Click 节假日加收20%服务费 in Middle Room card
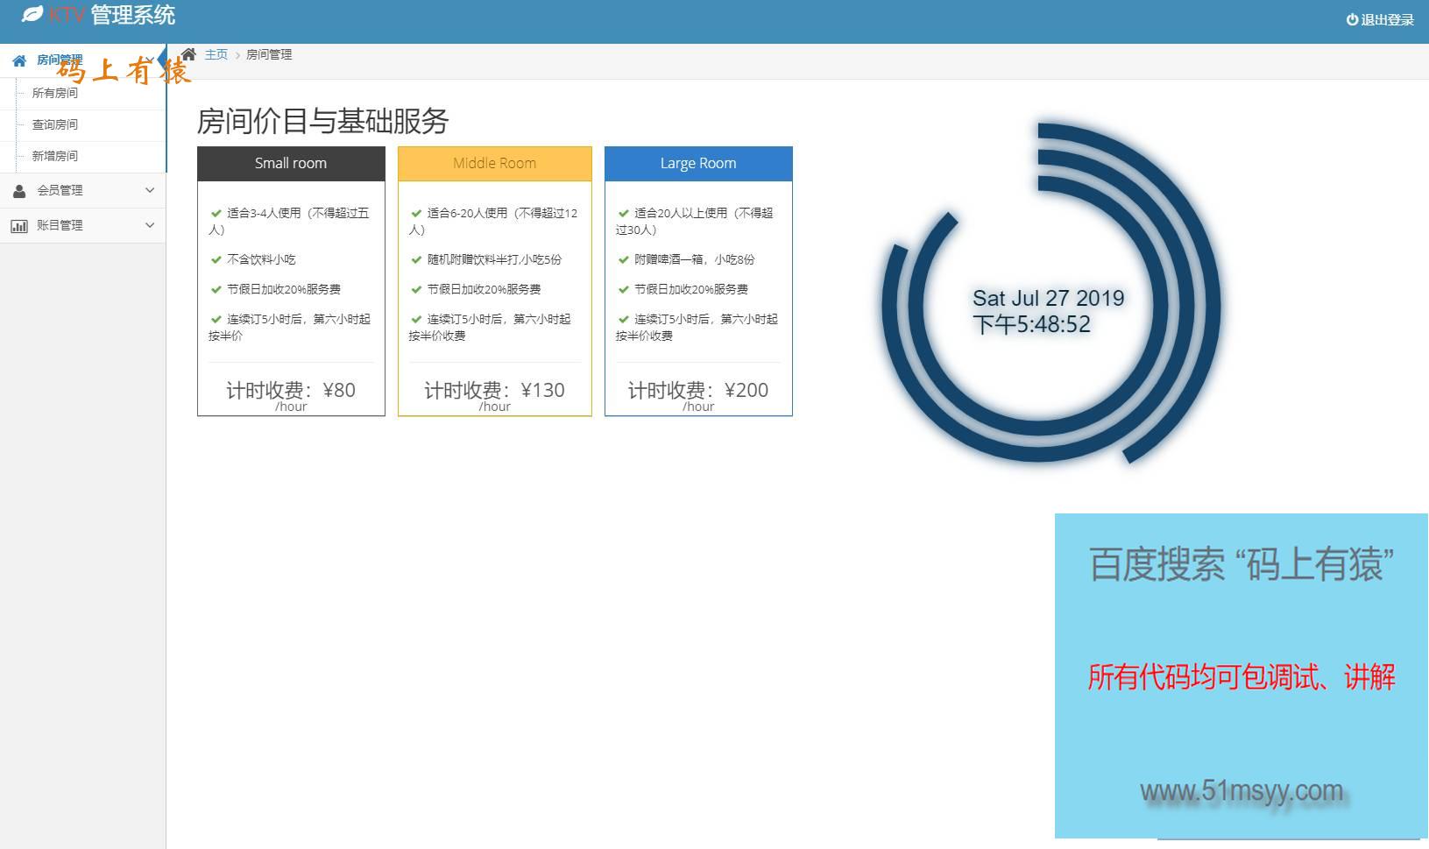This screenshot has width=1429, height=849. tap(484, 289)
